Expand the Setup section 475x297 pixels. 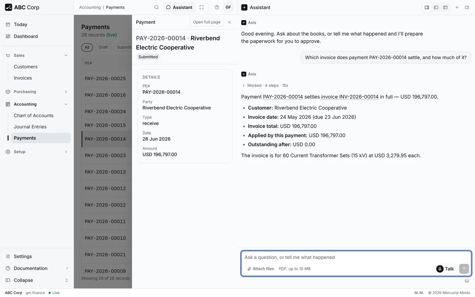(x=37, y=152)
